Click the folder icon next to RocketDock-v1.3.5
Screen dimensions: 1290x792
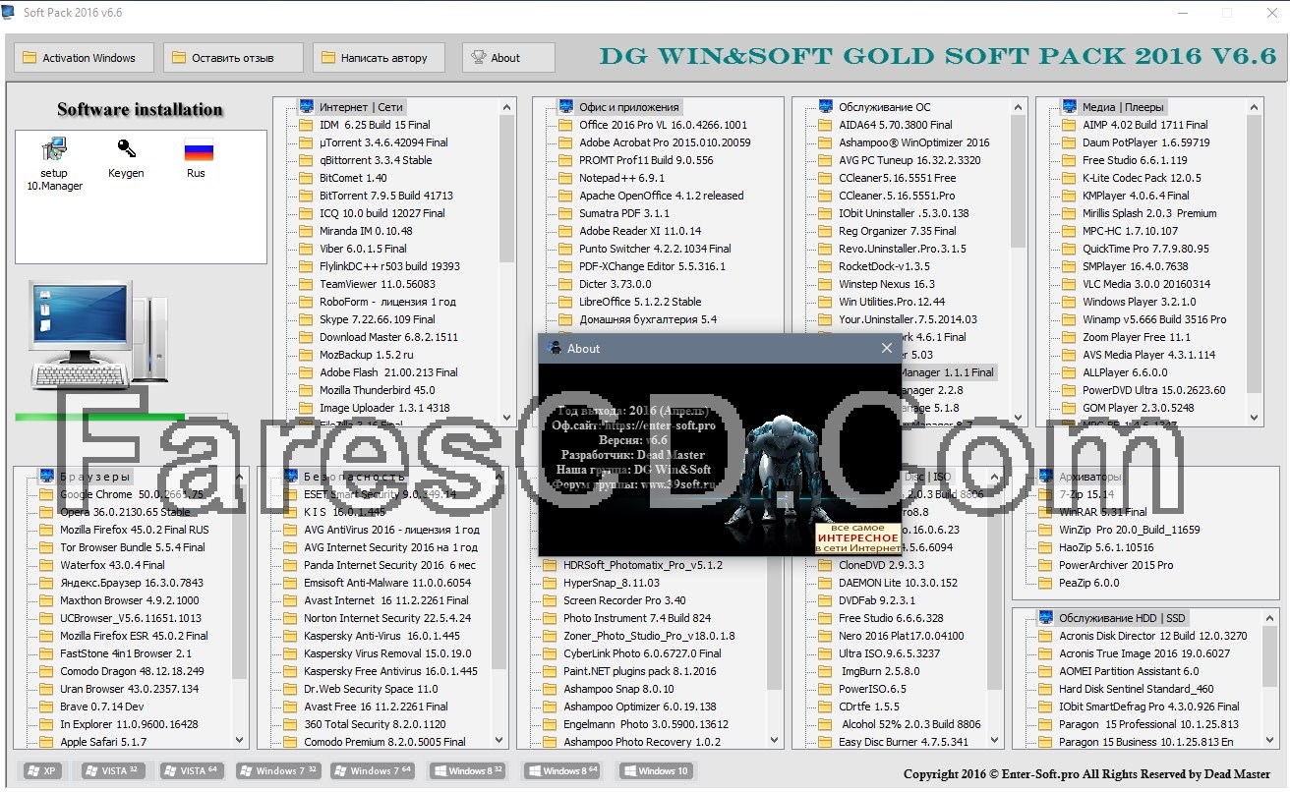click(x=825, y=266)
